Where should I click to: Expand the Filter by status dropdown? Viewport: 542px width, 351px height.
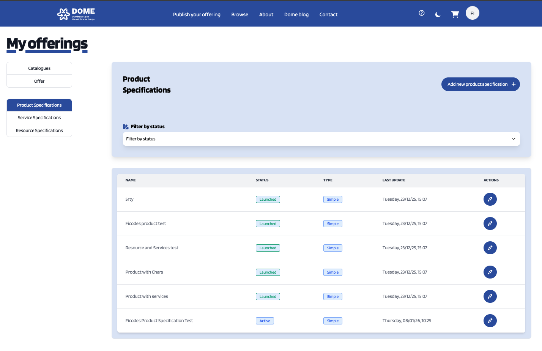321,139
